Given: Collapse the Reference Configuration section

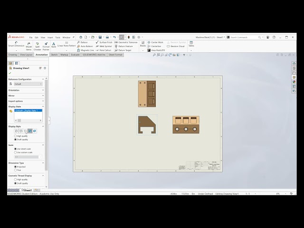Looking at the screenshot, I should pos(43,79).
